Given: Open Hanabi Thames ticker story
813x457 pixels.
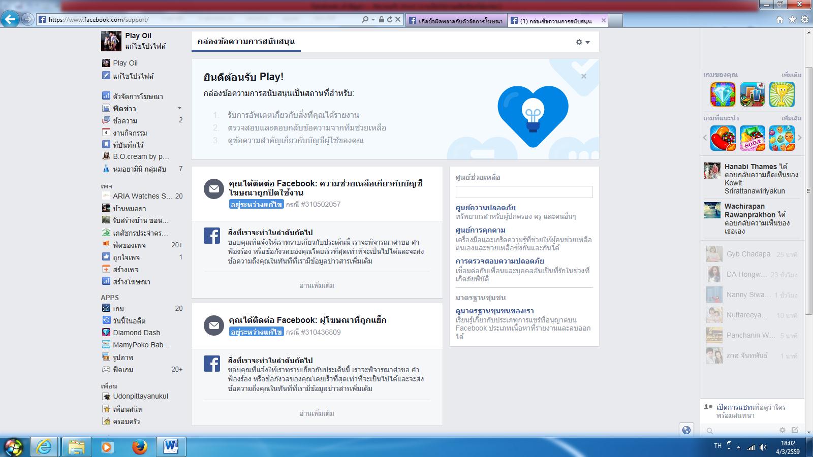Looking at the screenshot, I should 751,178.
